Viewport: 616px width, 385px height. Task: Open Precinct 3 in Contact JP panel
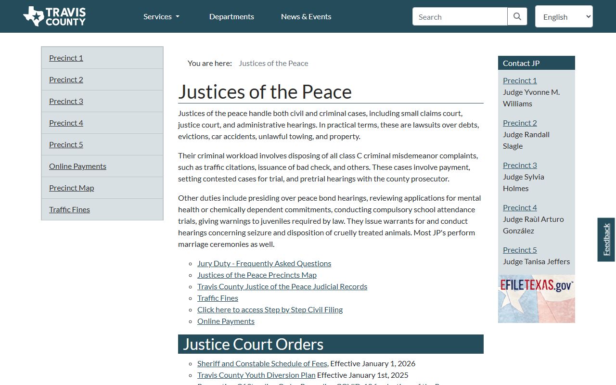[520, 165]
